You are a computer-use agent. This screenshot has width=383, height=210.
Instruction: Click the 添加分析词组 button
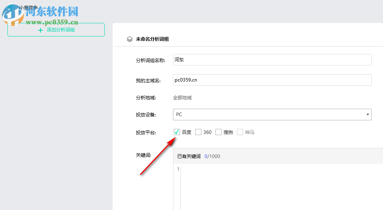(x=56, y=30)
